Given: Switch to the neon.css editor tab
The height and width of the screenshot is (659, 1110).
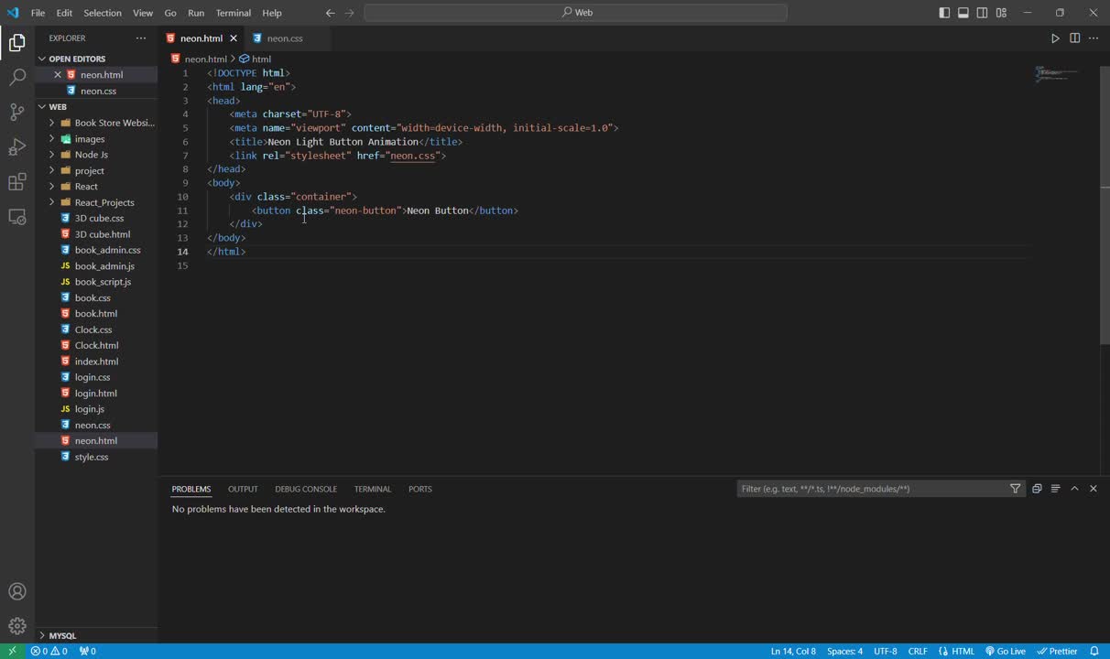Looking at the screenshot, I should pyautogui.click(x=285, y=38).
